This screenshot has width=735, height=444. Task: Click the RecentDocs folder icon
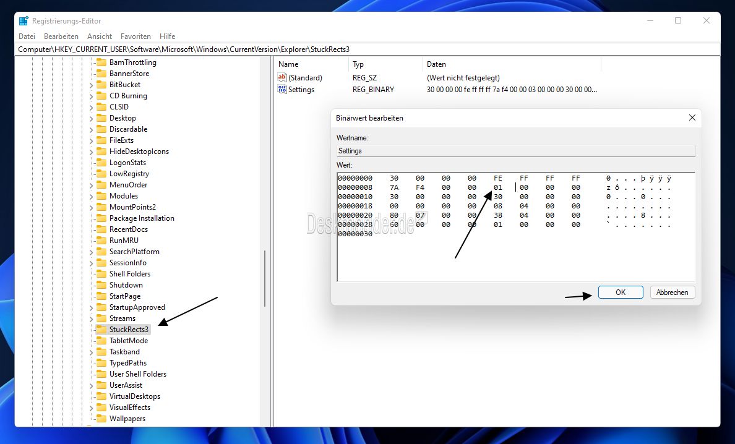(101, 229)
